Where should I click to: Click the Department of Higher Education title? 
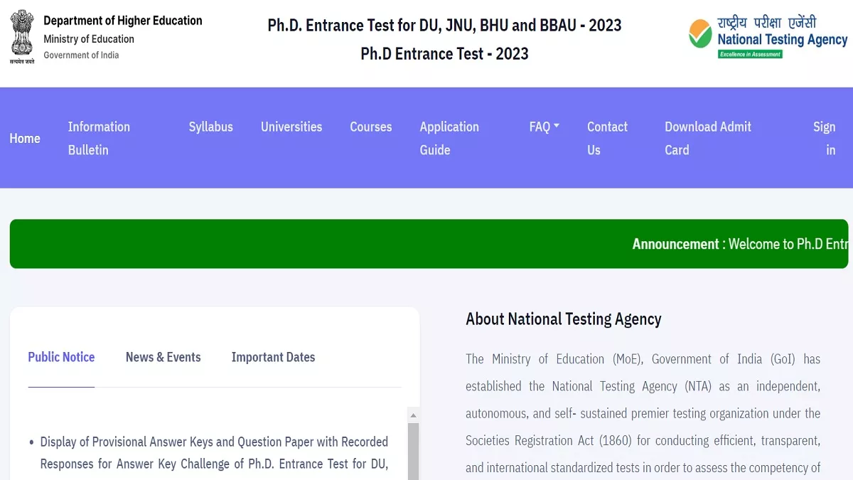tap(123, 21)
